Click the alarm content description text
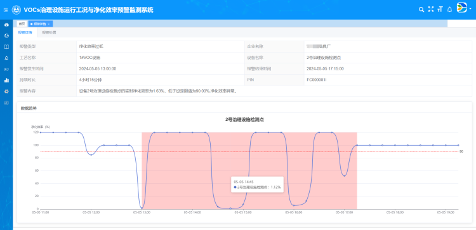This screenshot has height=230, width=476. point(158,91)
